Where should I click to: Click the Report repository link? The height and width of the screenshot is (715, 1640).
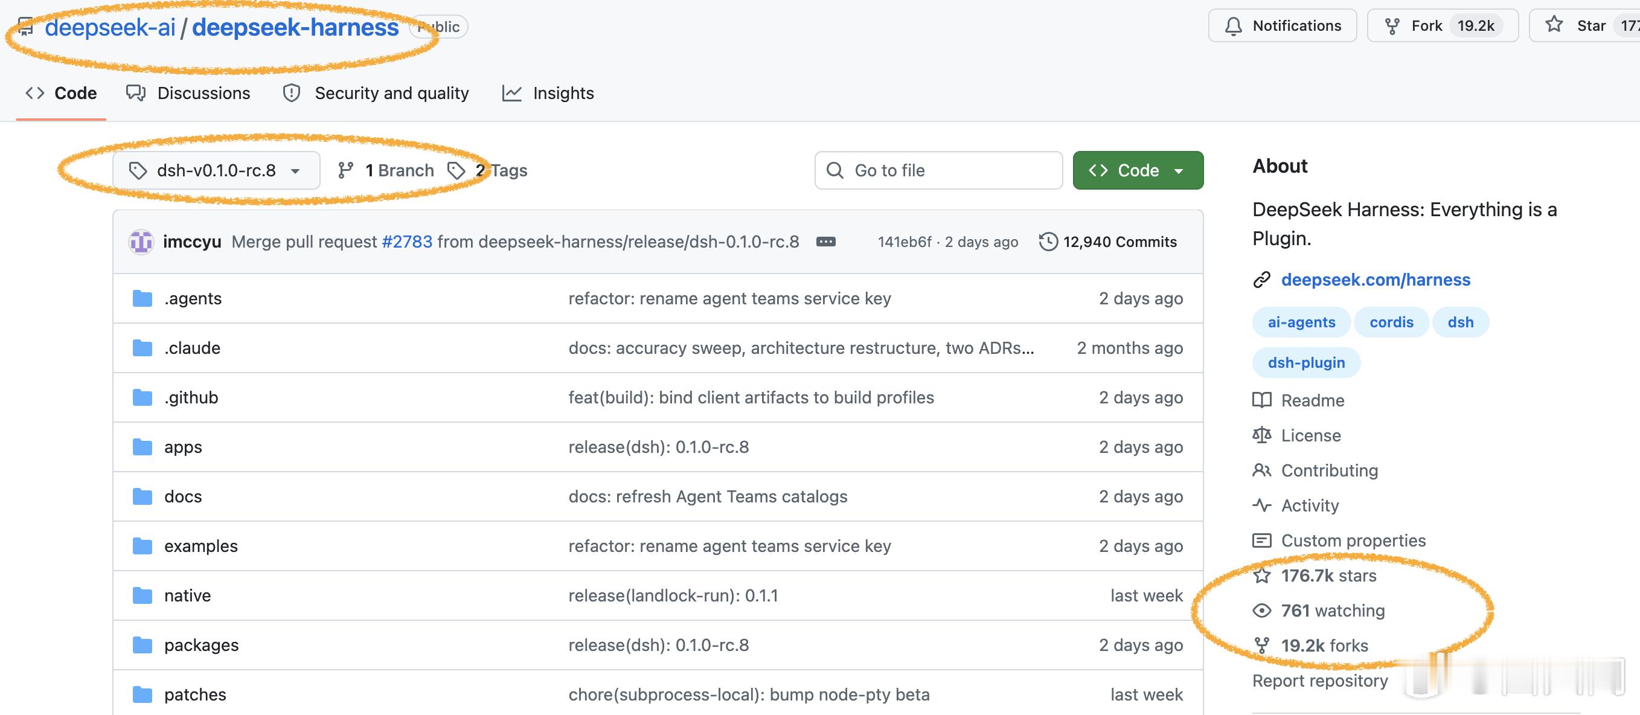1320,681
